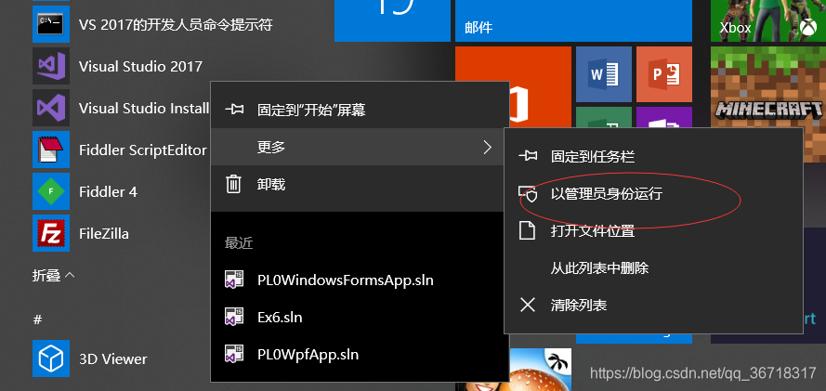Click the Visual Studio Installer icon
Viewport: 826px width, 391px height.
(x=51, y=108)
